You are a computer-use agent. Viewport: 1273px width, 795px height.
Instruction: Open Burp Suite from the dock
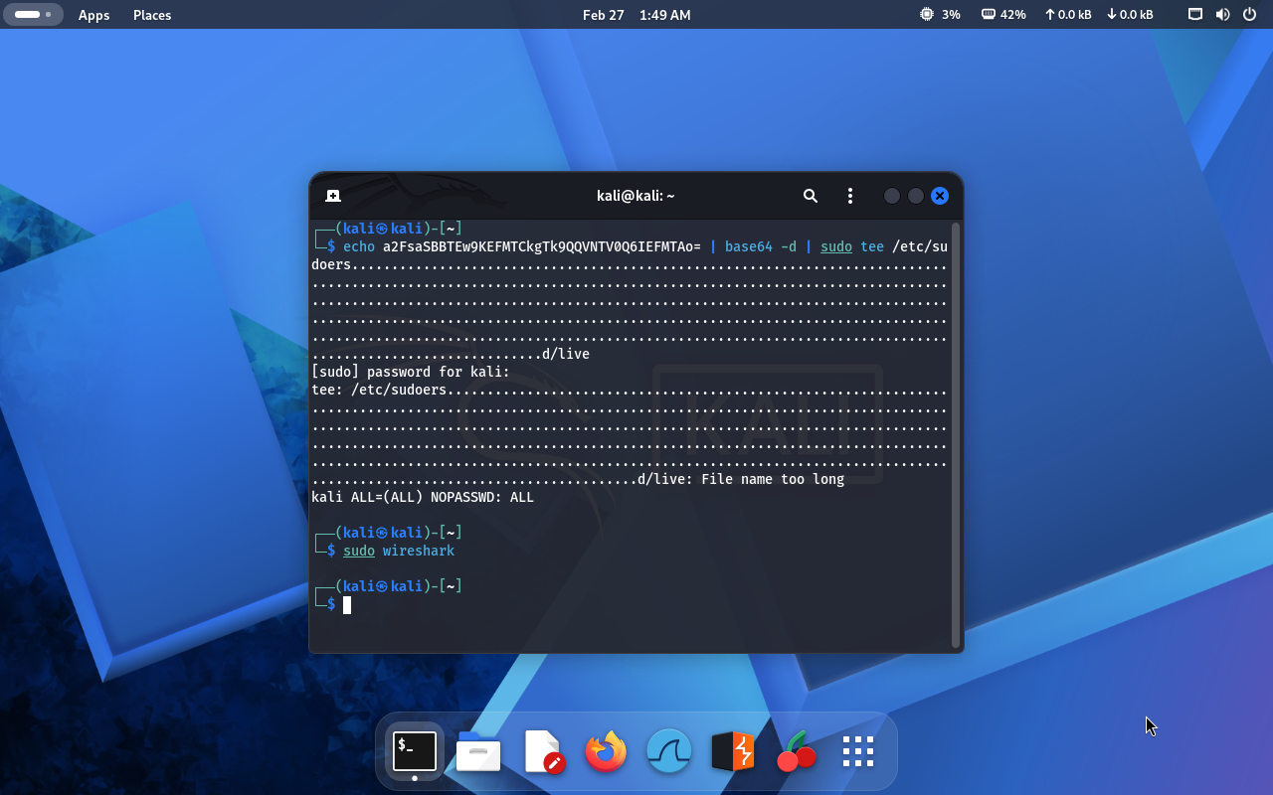733,751
